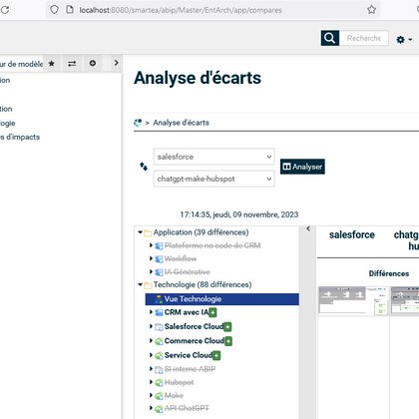Click green plus badge on Salesforce Cloud
The image size is (419, 419).
227,327
